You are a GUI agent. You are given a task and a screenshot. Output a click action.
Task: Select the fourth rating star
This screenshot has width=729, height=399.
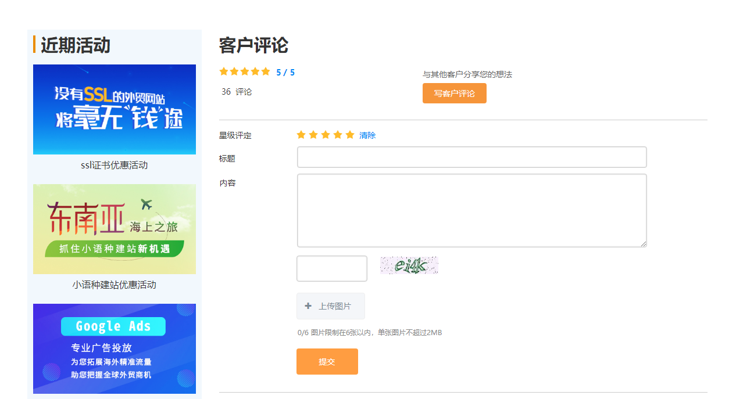coord(338,134)
